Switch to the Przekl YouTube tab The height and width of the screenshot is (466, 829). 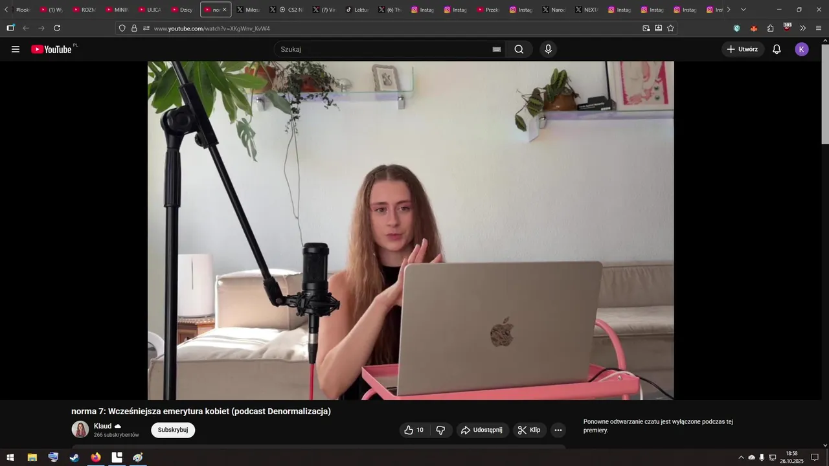coord(488,10)
